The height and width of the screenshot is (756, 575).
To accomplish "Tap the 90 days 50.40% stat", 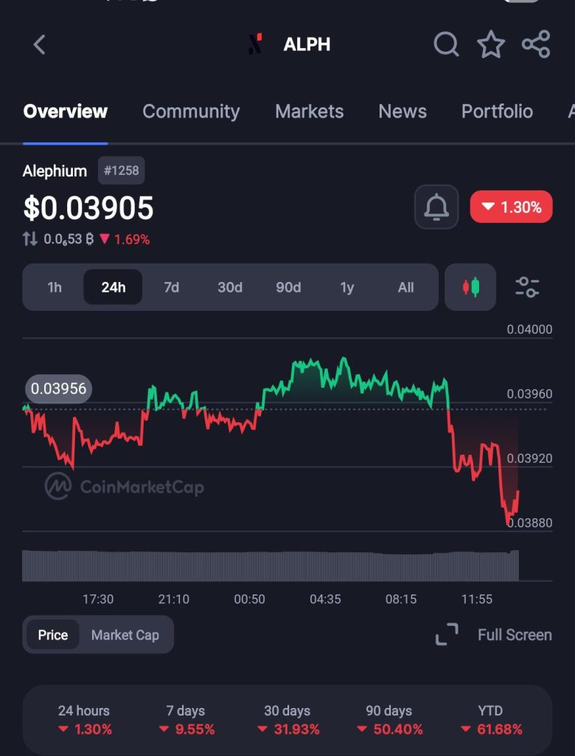I will pos(389,720).
